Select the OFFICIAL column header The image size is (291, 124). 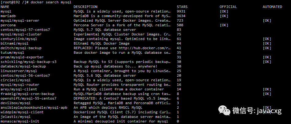pyautogui.click(x=228, y=7)
